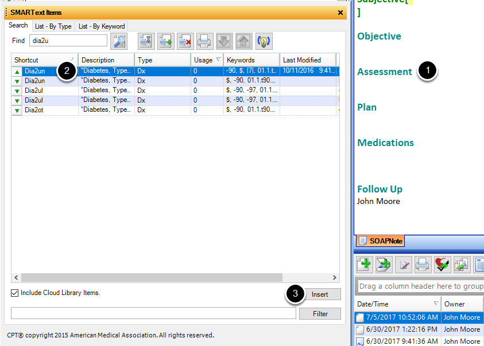Screen dimensions: 484x346
Task: Click into the Find field containing dia2u
Action: [x=68, y=41]
